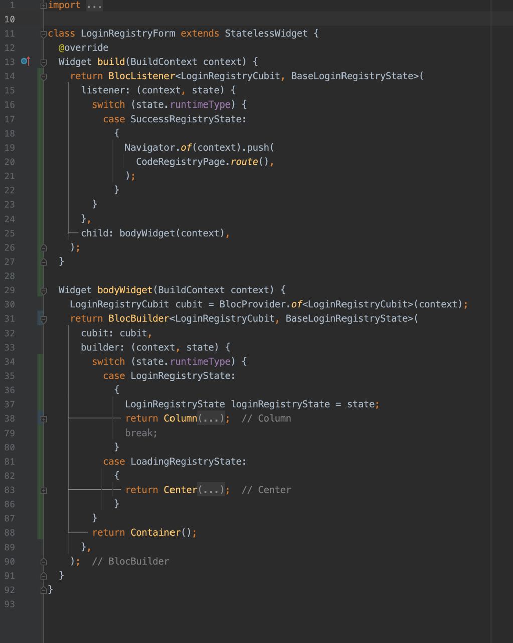This screenshot has height=643, width=513.
Task: Click the '// Column' hint comment
Action: click(266, 418)
